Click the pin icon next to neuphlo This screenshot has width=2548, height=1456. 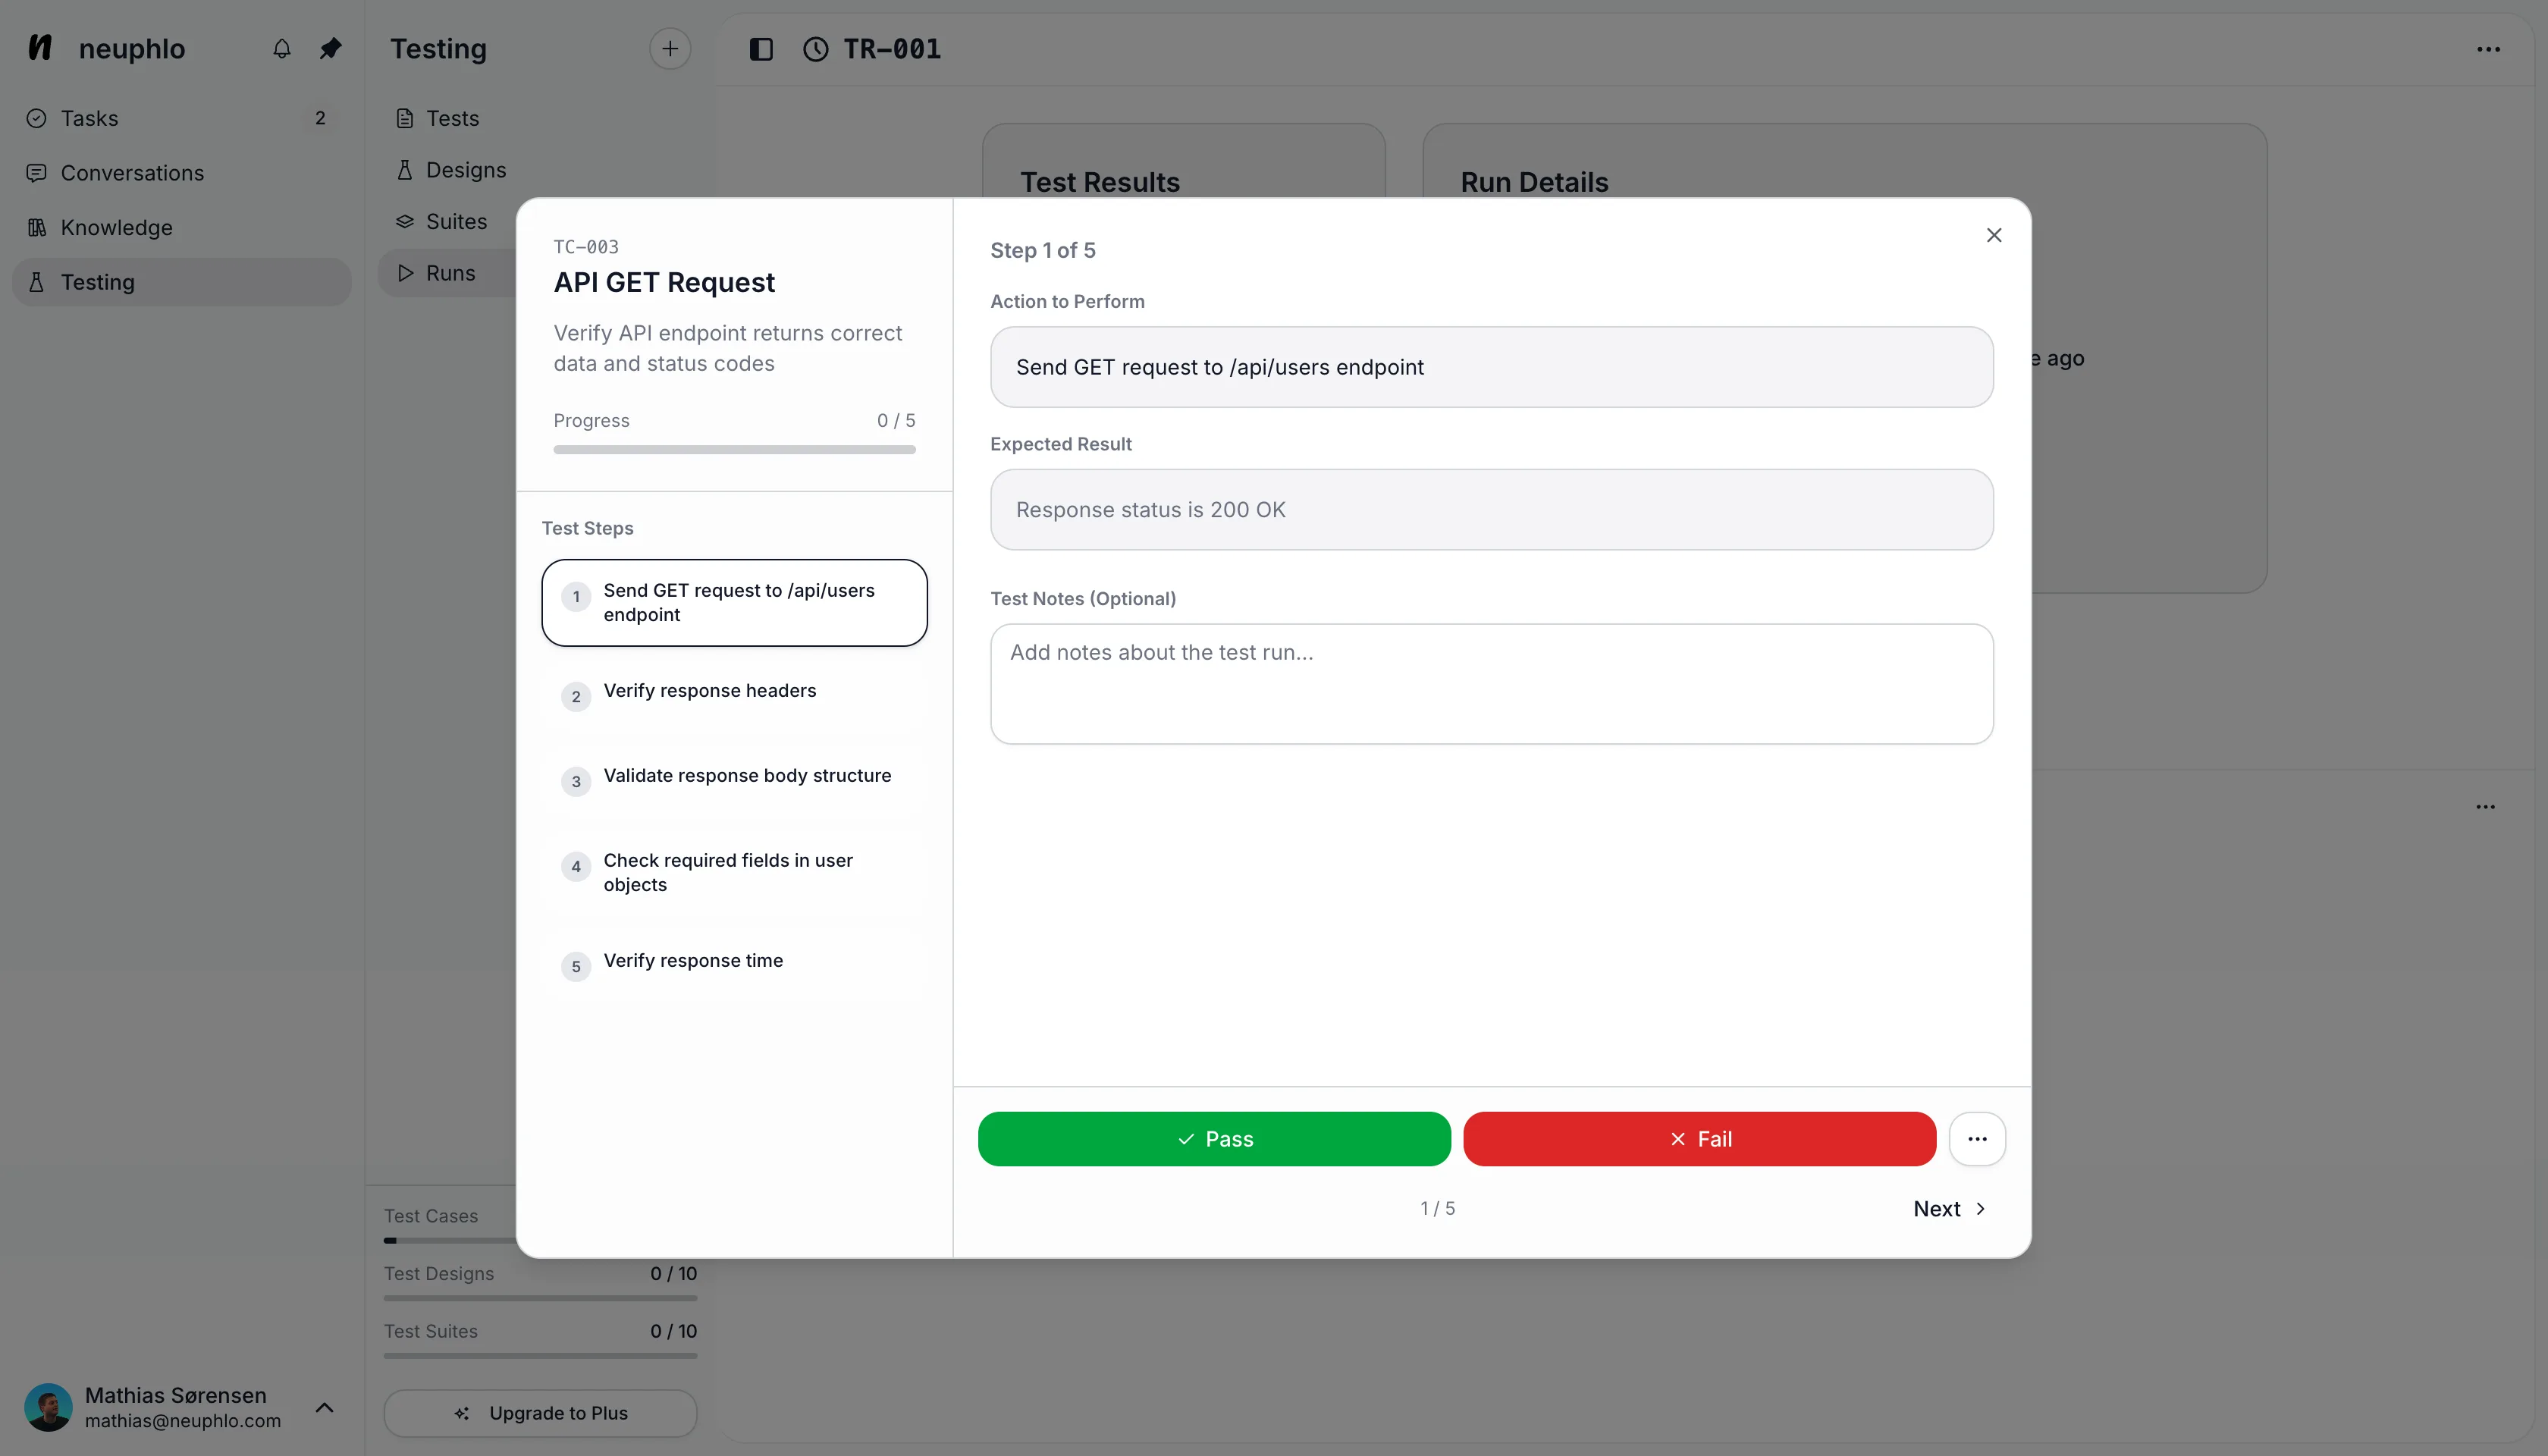[330, 48]
